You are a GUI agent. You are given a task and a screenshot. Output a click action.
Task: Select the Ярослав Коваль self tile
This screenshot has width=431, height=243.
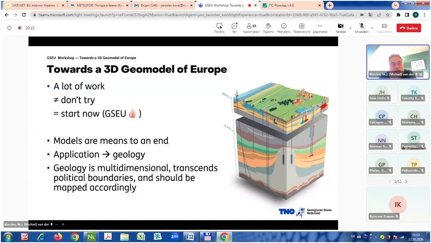[398, 204]
